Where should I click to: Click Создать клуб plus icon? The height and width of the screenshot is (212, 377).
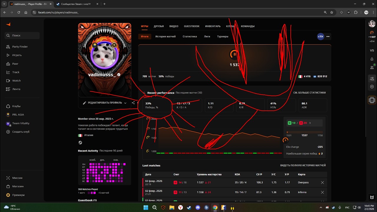[8, 132]
